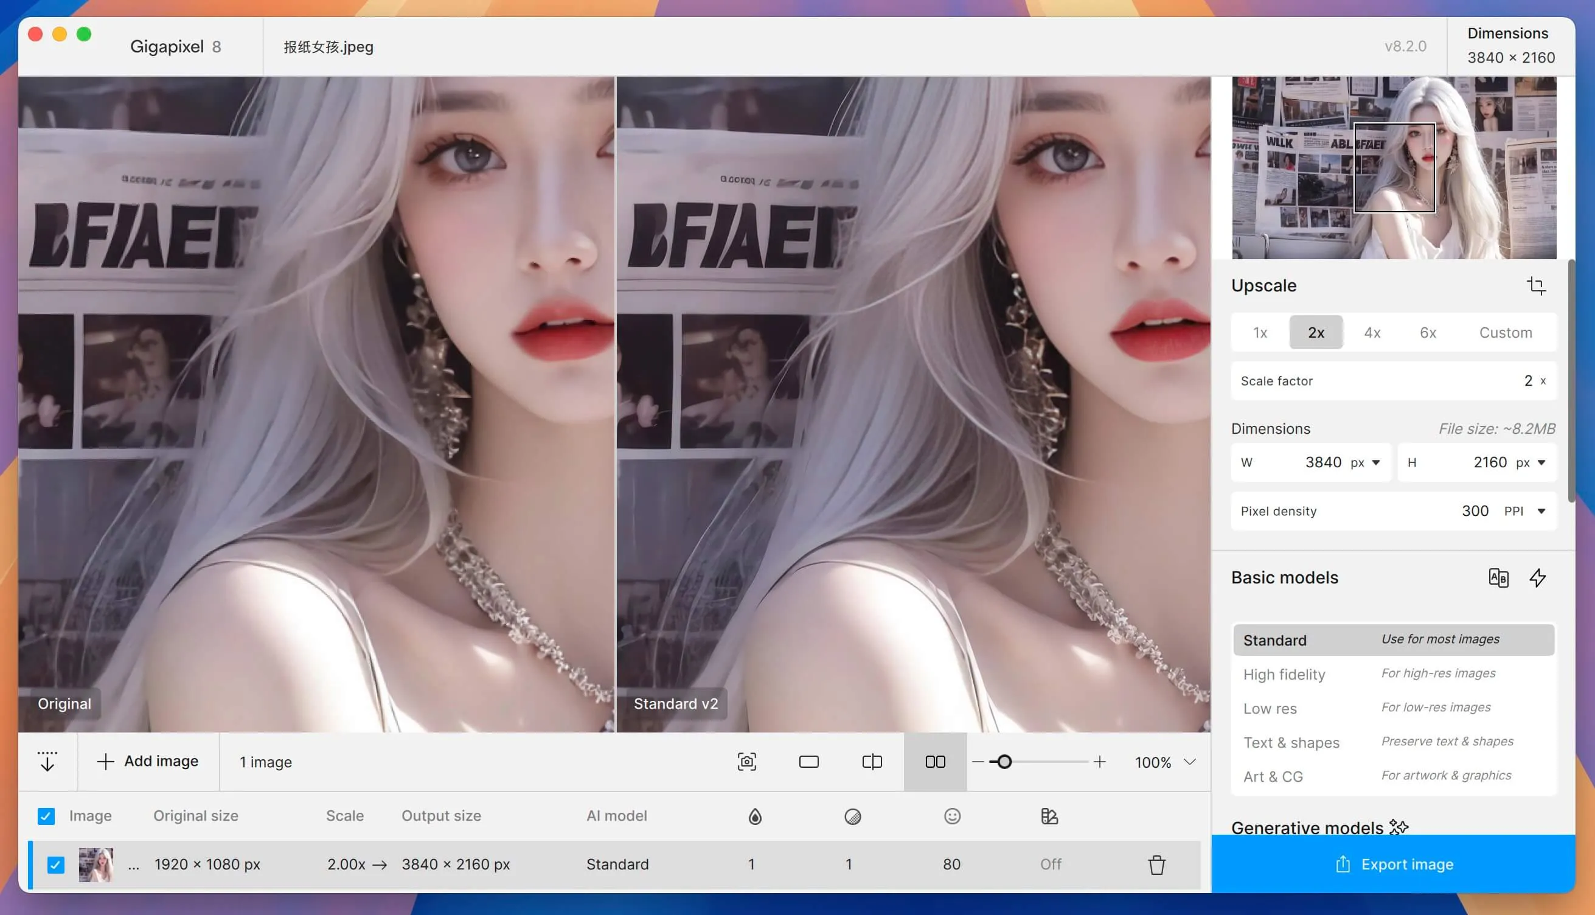Select the 2x upscale option

(1315, 332)
